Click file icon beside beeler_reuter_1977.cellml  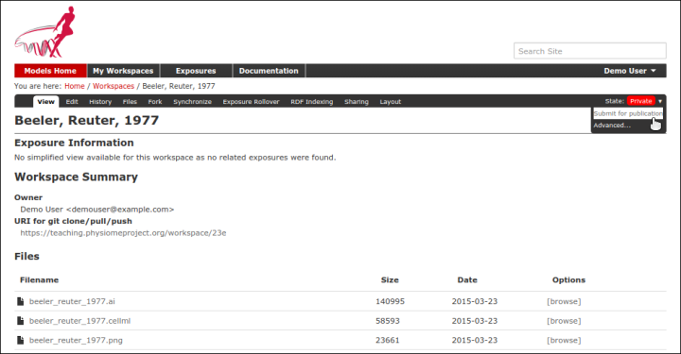pos(20,321)
